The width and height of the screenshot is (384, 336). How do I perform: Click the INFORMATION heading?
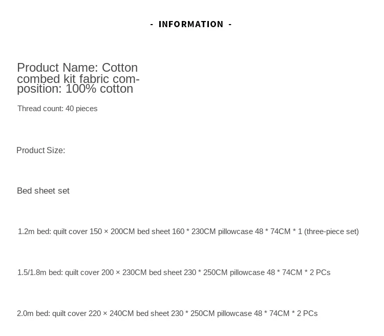click(x=191, y=24)
